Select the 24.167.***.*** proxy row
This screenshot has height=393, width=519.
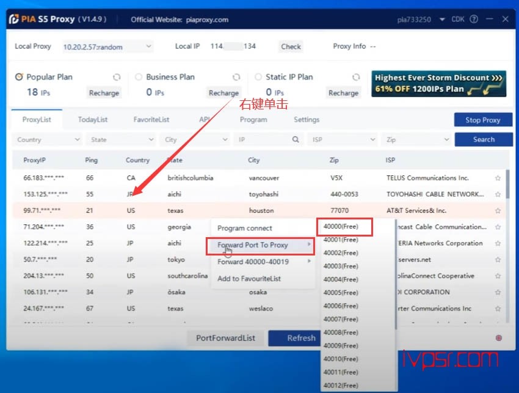pyautogui.click(x=259, y=309)
